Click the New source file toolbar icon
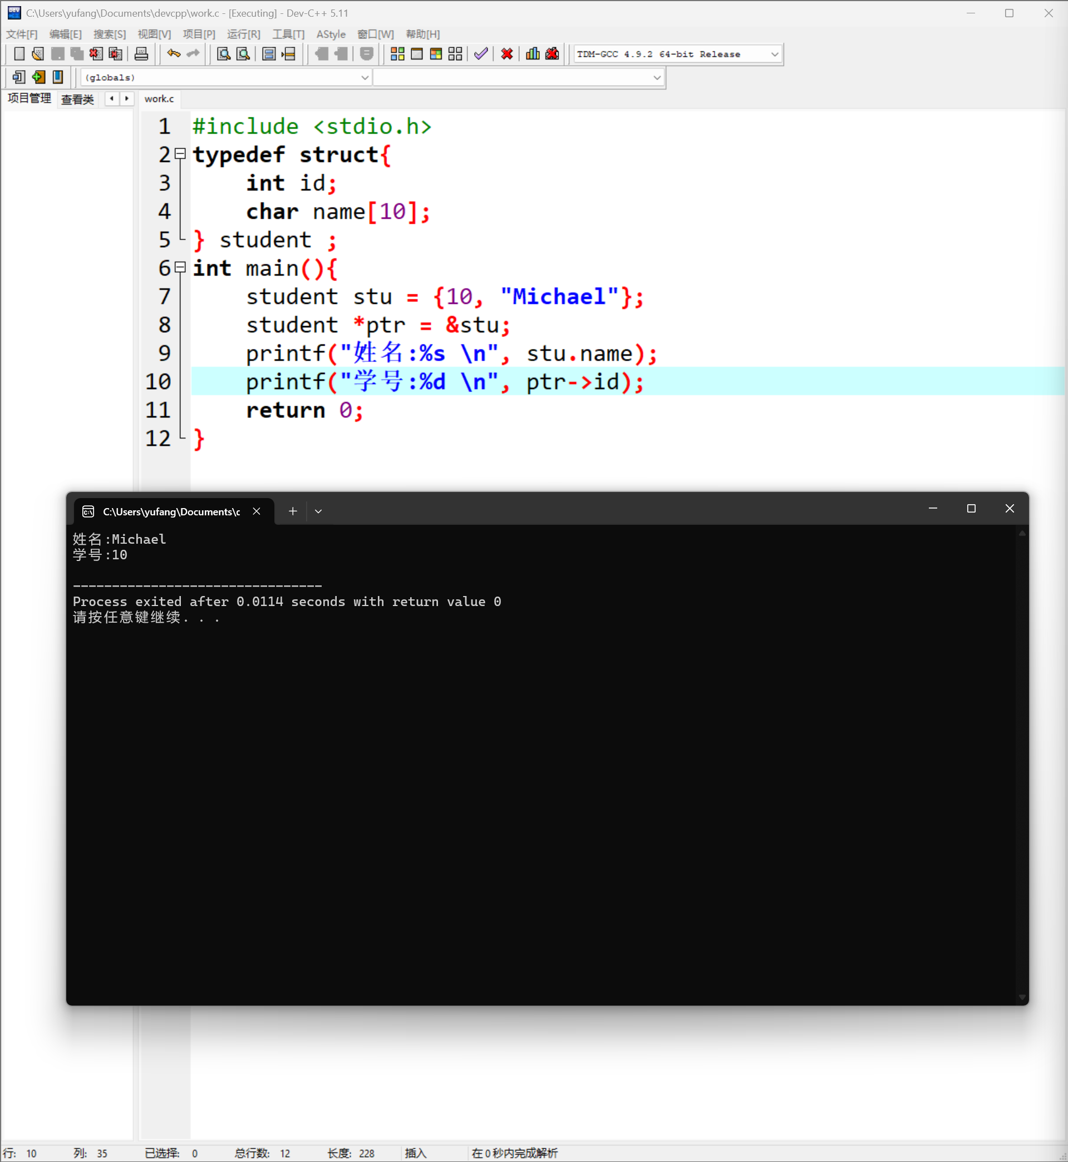Viewport: 1068px width, 1162px height. coord(19,54)
